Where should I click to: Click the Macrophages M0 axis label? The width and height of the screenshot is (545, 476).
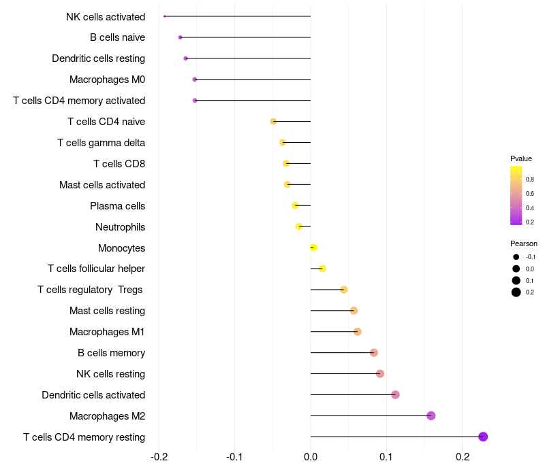tap(107, 80)
